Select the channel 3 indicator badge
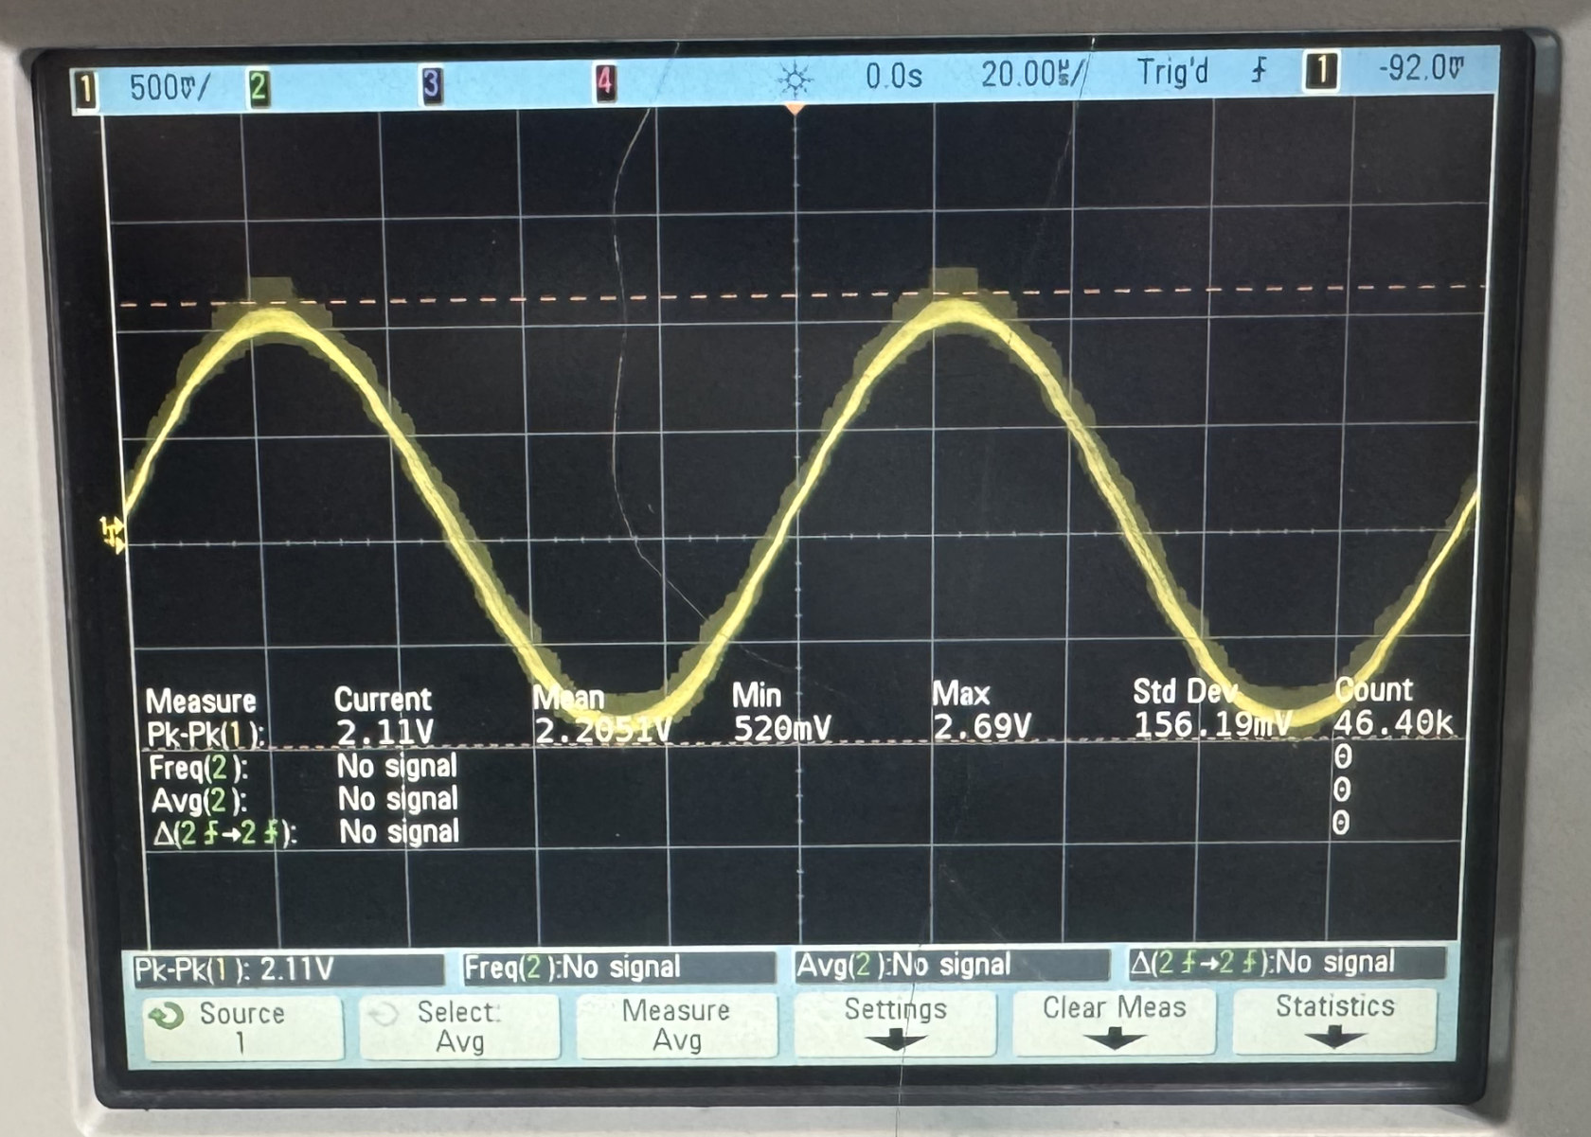Viewport: 1591px width, 1137px height. [x=432, y=85]
